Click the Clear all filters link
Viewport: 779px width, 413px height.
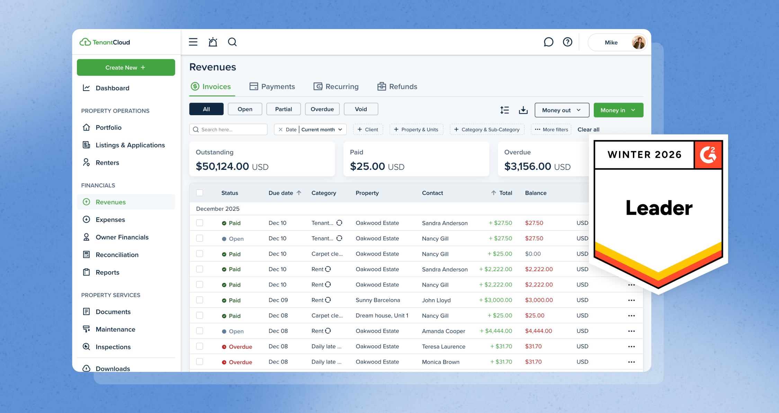point(588,129)
